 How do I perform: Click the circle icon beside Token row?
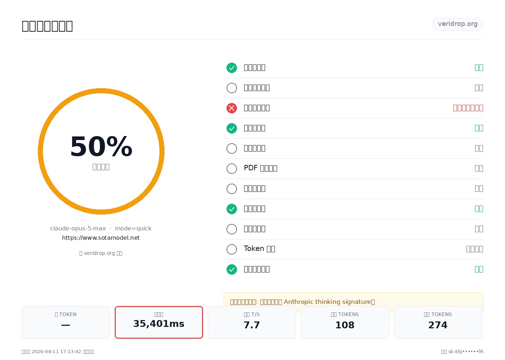tap(232, 249)
